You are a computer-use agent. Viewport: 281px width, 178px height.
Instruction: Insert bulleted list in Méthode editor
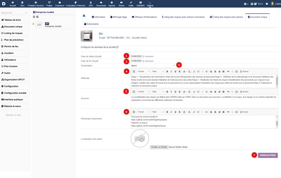198,71
